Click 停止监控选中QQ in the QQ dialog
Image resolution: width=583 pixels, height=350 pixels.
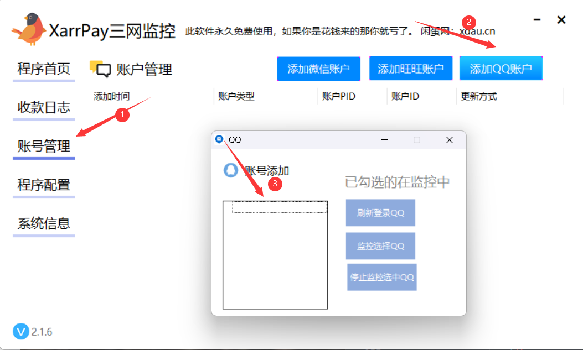[381, 276]
